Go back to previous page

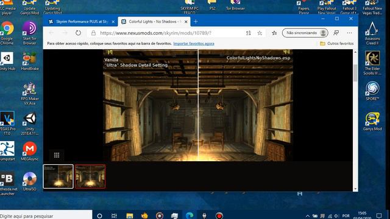(x=51, y=33)
